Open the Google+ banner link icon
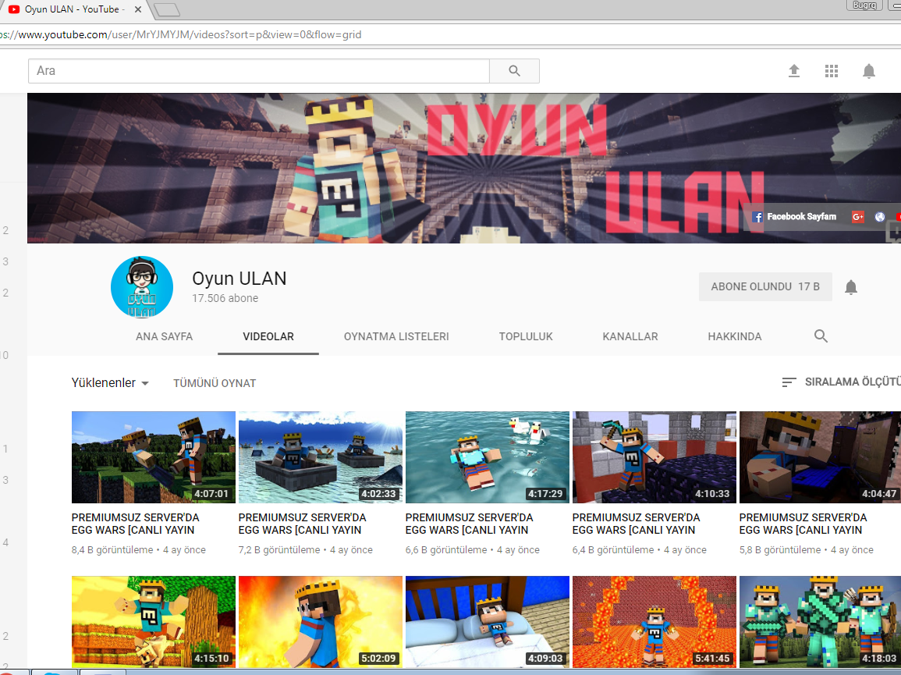 (x=858, y=217)
